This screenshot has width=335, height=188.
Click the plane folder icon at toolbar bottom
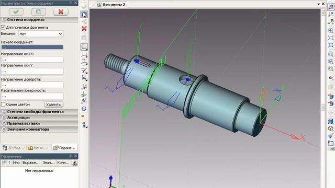331,143
